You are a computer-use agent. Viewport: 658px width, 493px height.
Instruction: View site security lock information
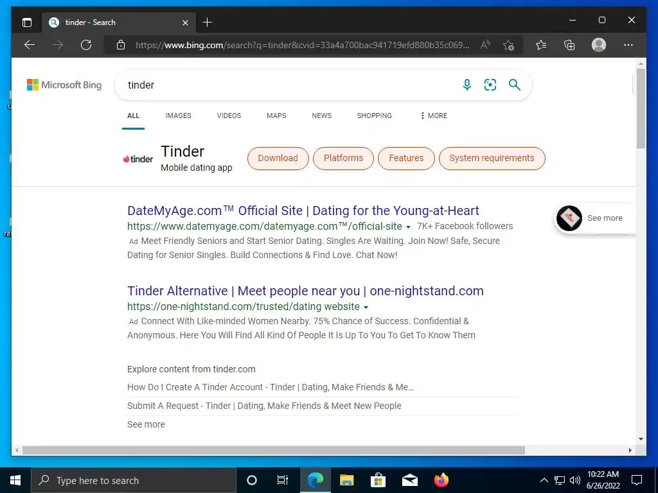pyautogui.click(x=120, y=45)
